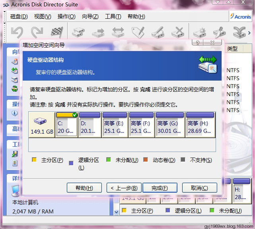
Task: Click the last NTFS entry in list
Action: tap(233, 110)
